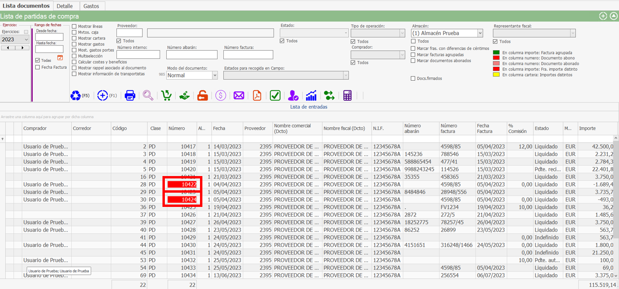Image resolution: width=619 pixels, height=289 pixels.
Task: Click the Desde fecha input field
Action: point(49,37)
